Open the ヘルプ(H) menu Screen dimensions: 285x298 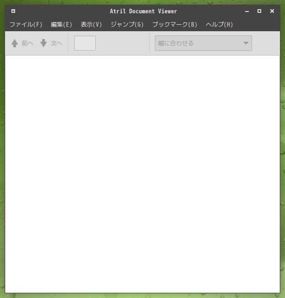[219, 24]
